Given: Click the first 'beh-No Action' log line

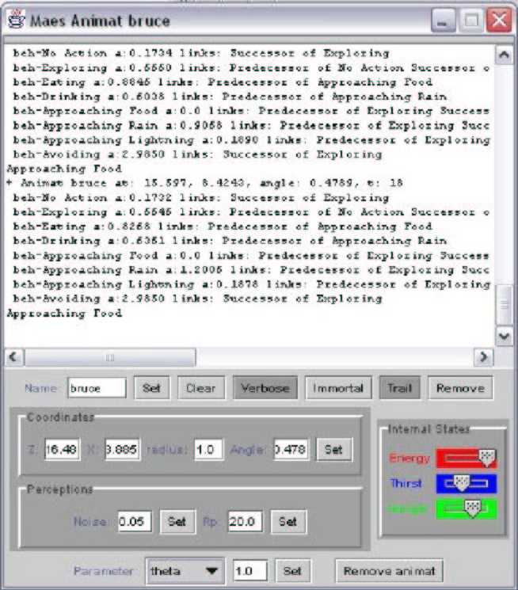Looking at the screenshot, I should (201, 53).
